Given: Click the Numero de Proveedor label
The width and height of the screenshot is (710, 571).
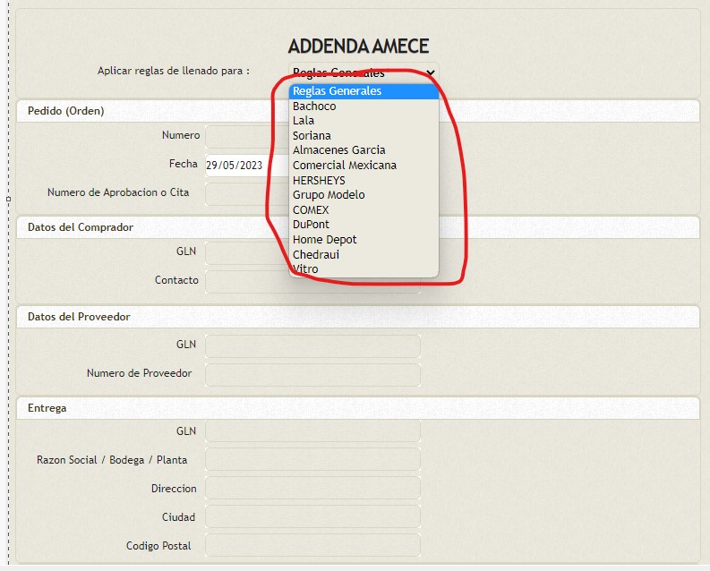Looking at the screenshot, I should 139,373.
